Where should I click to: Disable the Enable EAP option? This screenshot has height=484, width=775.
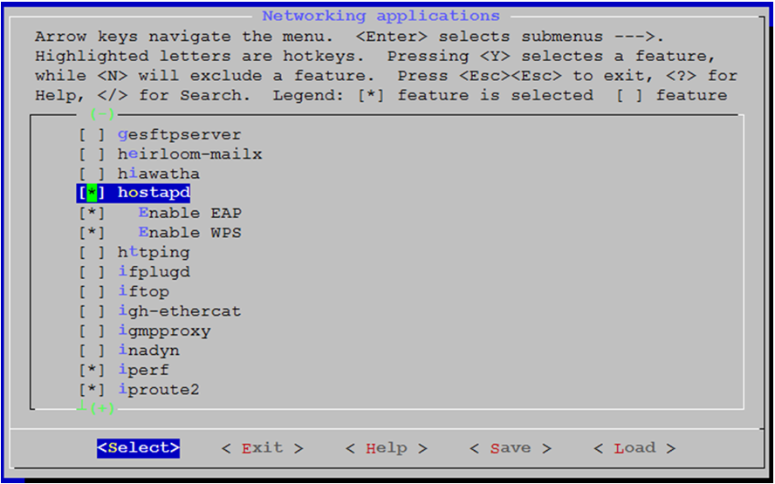(92, 213)
